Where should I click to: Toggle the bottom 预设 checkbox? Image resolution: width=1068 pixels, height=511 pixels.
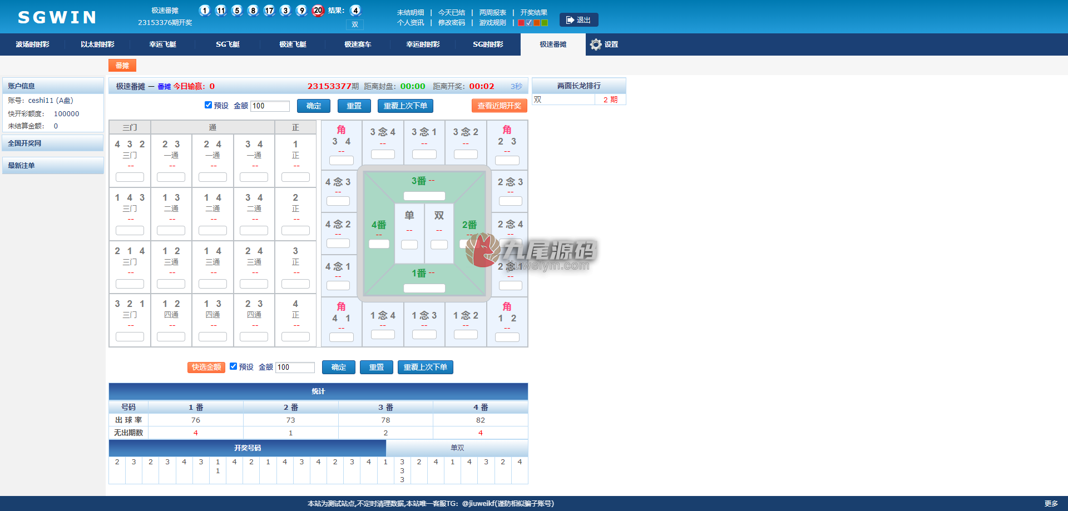[233, 366]
